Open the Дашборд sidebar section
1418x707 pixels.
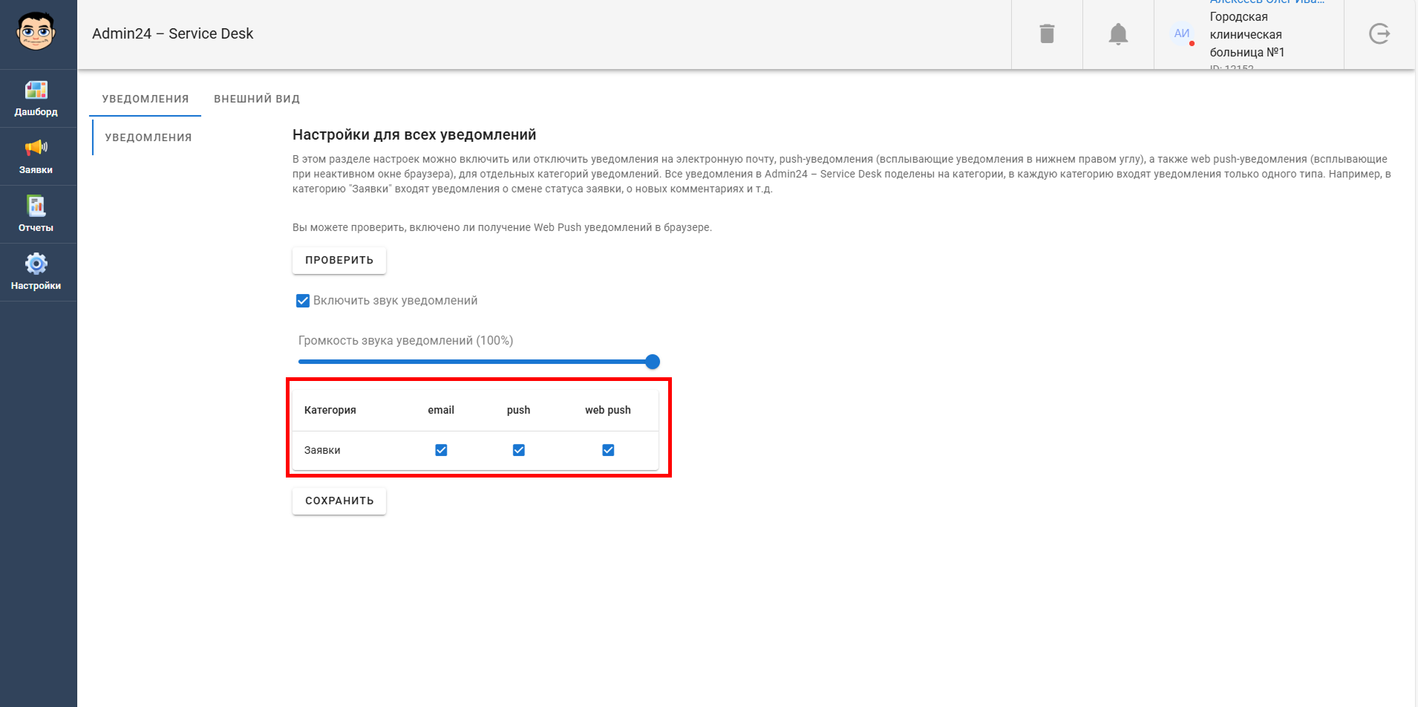tap(36, 99)
